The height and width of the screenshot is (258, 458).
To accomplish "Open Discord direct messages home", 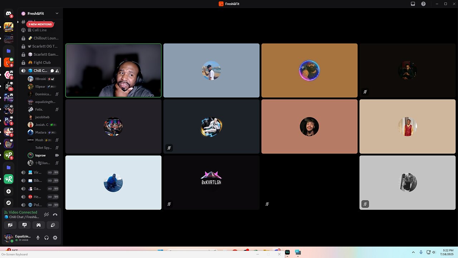I will point(9,14).
